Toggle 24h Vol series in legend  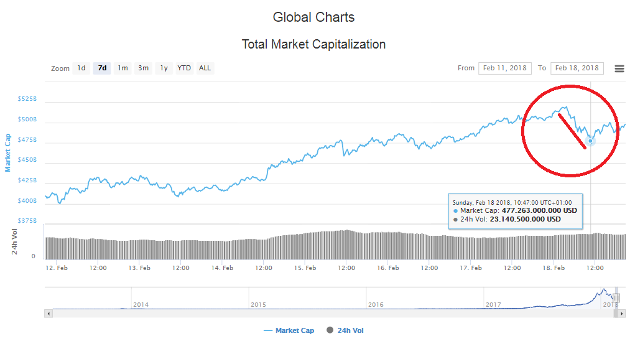click(x=345, y=330)
